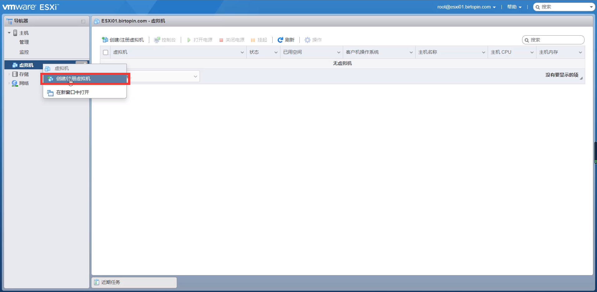Focus the top header search field
This screenshot has height=292, width=597.
(x=564, y=7)
